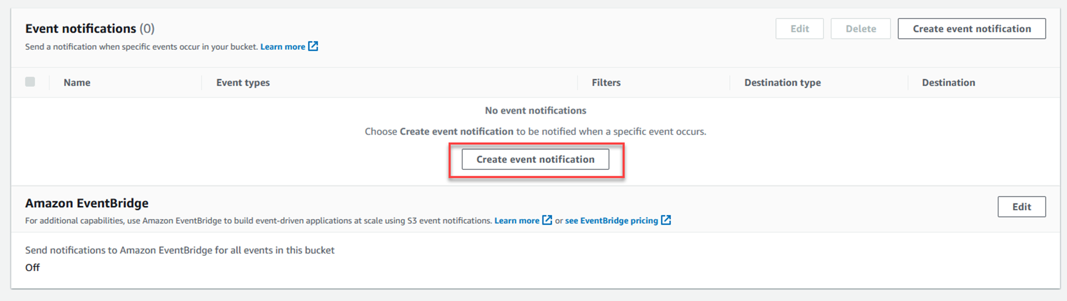Screen dimensions: 1067x301
Task: Click the Event notifications section heading
Action: [x=81, y=29]
